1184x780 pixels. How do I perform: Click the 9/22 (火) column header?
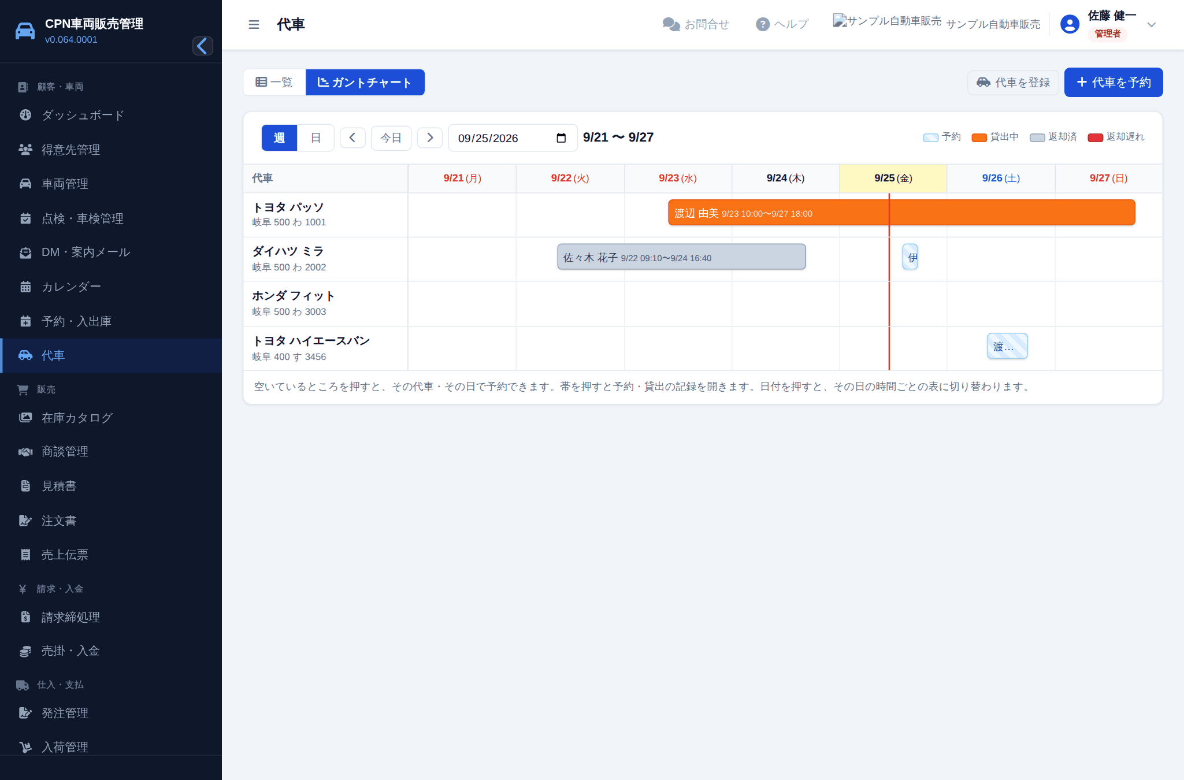[x=570, y=178]
